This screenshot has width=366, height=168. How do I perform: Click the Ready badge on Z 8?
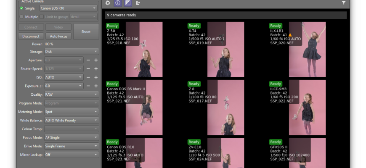194,84
